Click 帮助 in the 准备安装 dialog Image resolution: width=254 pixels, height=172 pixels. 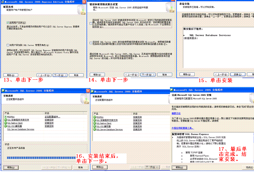point(187,74)
